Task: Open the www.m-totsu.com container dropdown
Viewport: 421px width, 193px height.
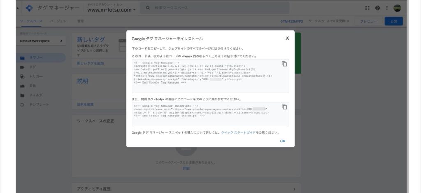Action: [x=111, y=10]
